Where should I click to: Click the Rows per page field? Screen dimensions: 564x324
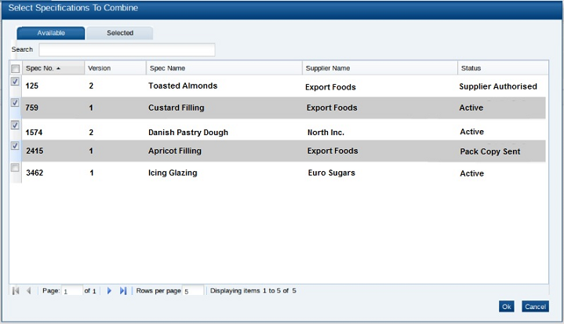point(192,291)
